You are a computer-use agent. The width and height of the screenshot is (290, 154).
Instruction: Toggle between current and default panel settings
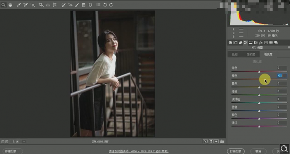tap(222, 141)
